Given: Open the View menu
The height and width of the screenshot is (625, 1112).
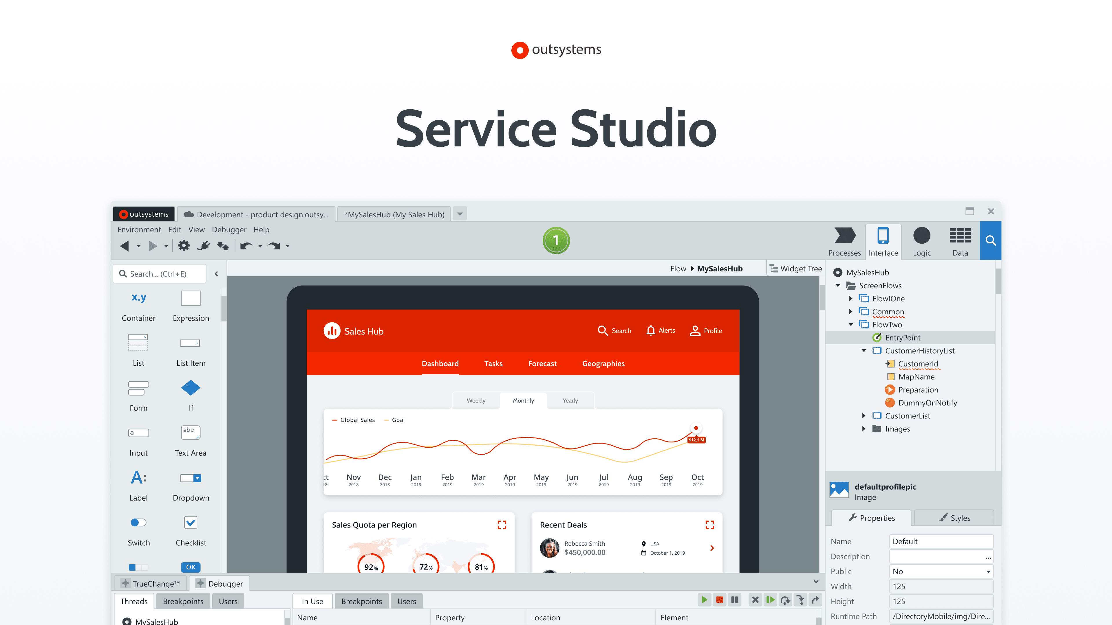Looking at the screenshot, I should (x=196, y=229).
